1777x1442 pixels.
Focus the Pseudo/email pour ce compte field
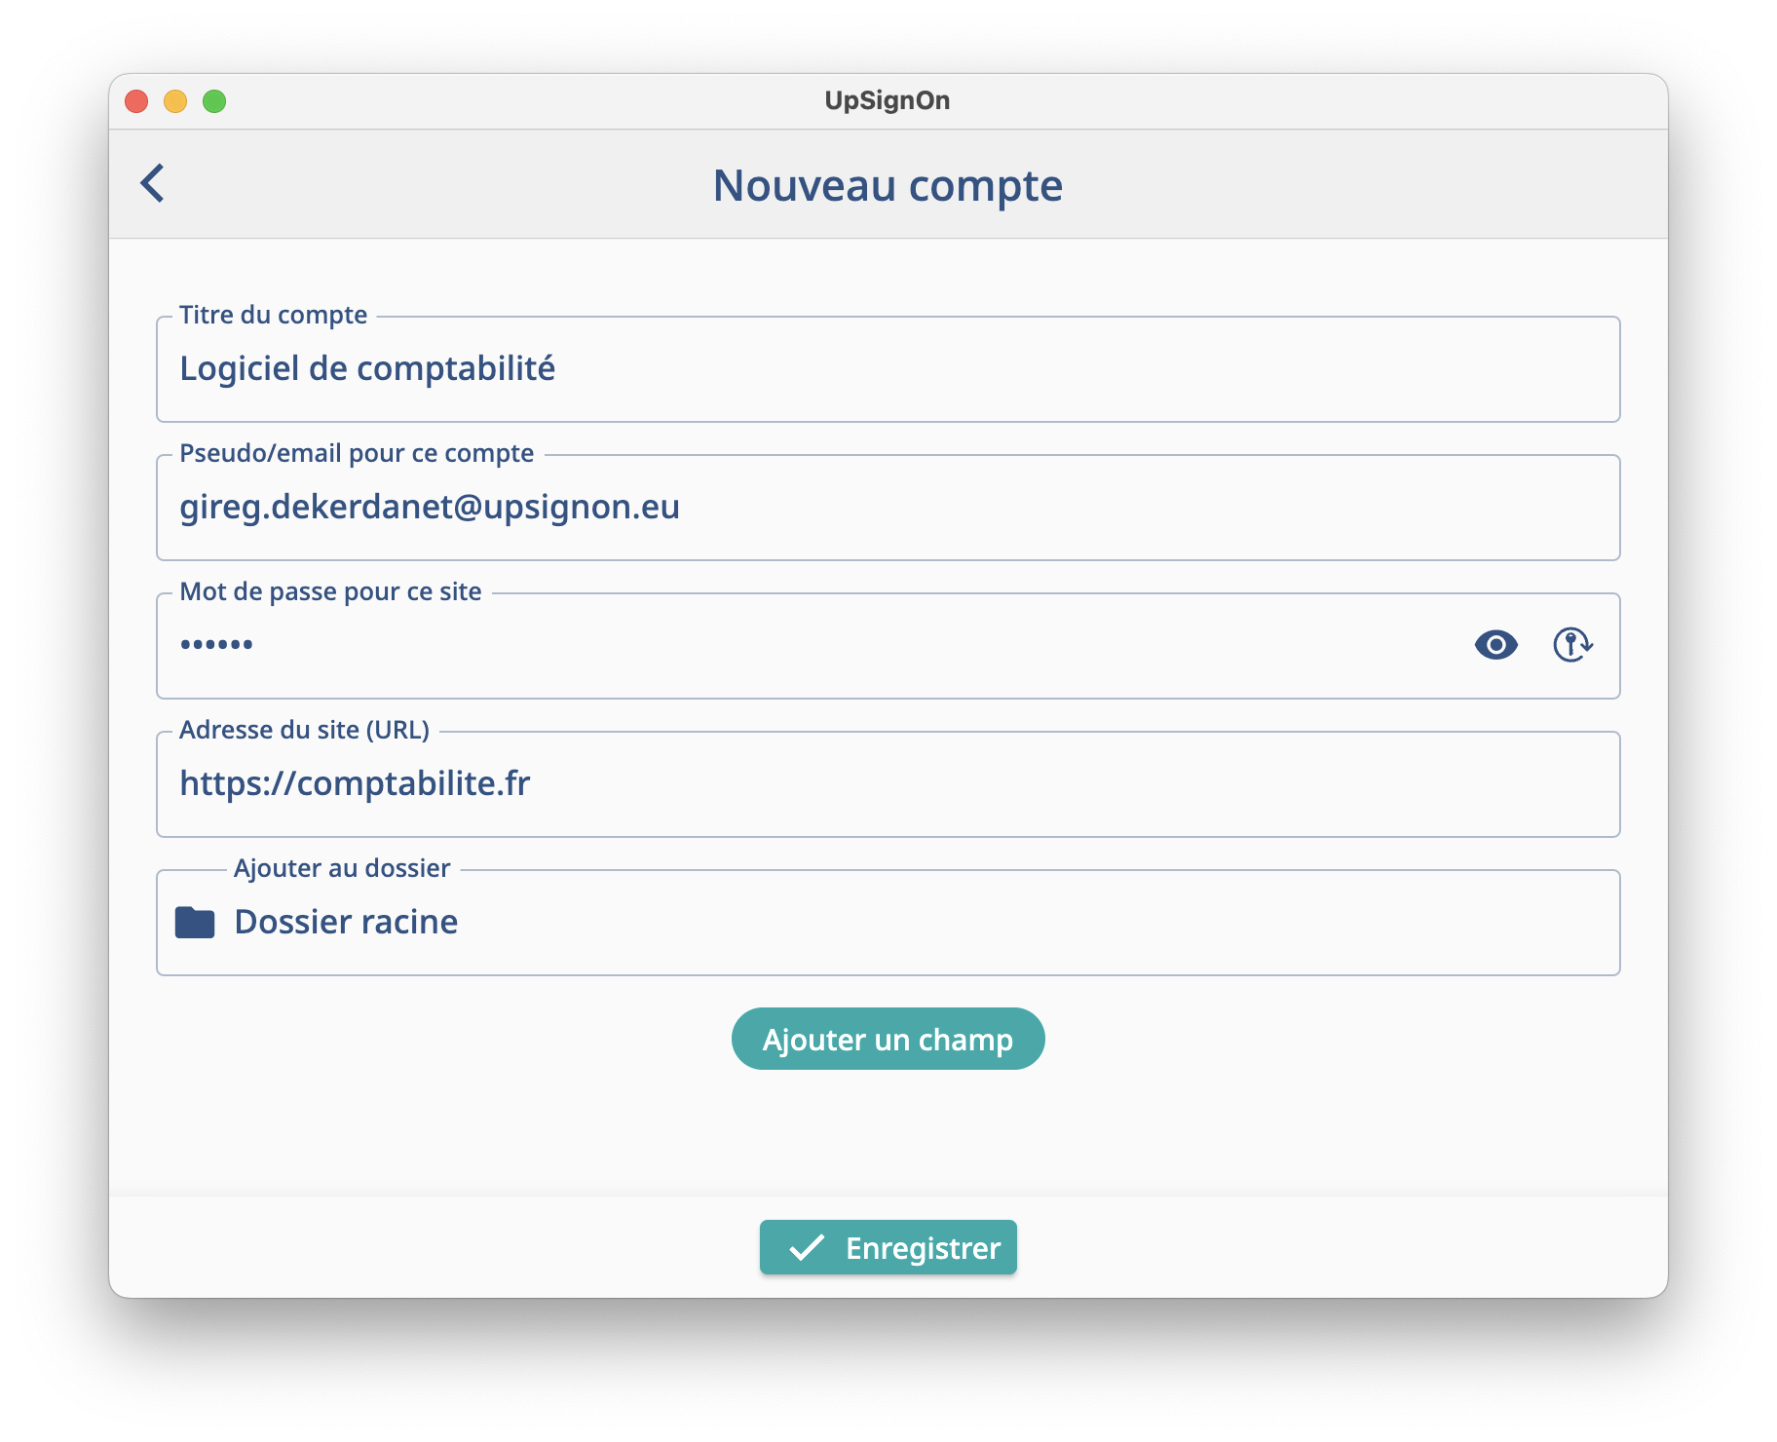[x=888, y=508]
